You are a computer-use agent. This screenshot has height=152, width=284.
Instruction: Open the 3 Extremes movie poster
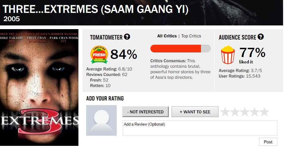(39, 87)
